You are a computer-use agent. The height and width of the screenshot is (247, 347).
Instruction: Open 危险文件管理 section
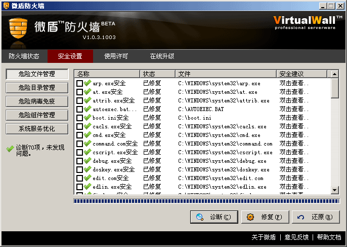[37, 74]
